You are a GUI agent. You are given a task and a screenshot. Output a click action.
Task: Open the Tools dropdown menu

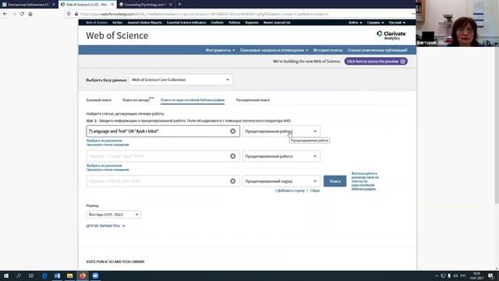(220, 50)
